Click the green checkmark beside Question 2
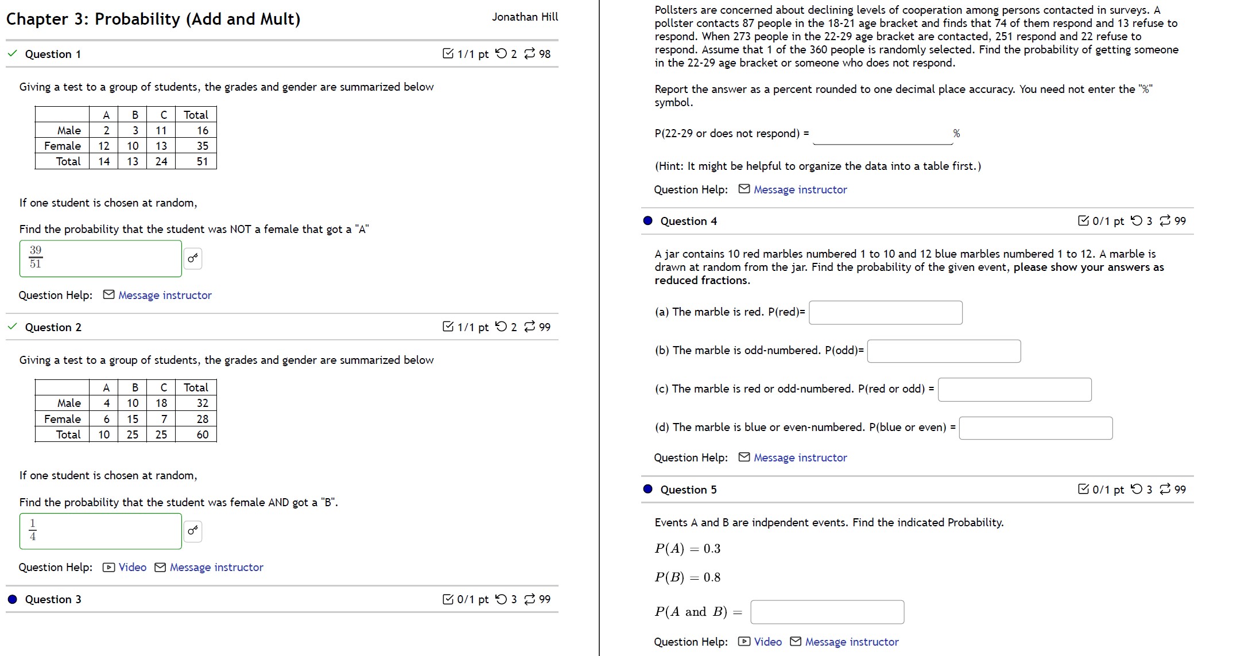The image size is (1233, 656). [11, 327]
